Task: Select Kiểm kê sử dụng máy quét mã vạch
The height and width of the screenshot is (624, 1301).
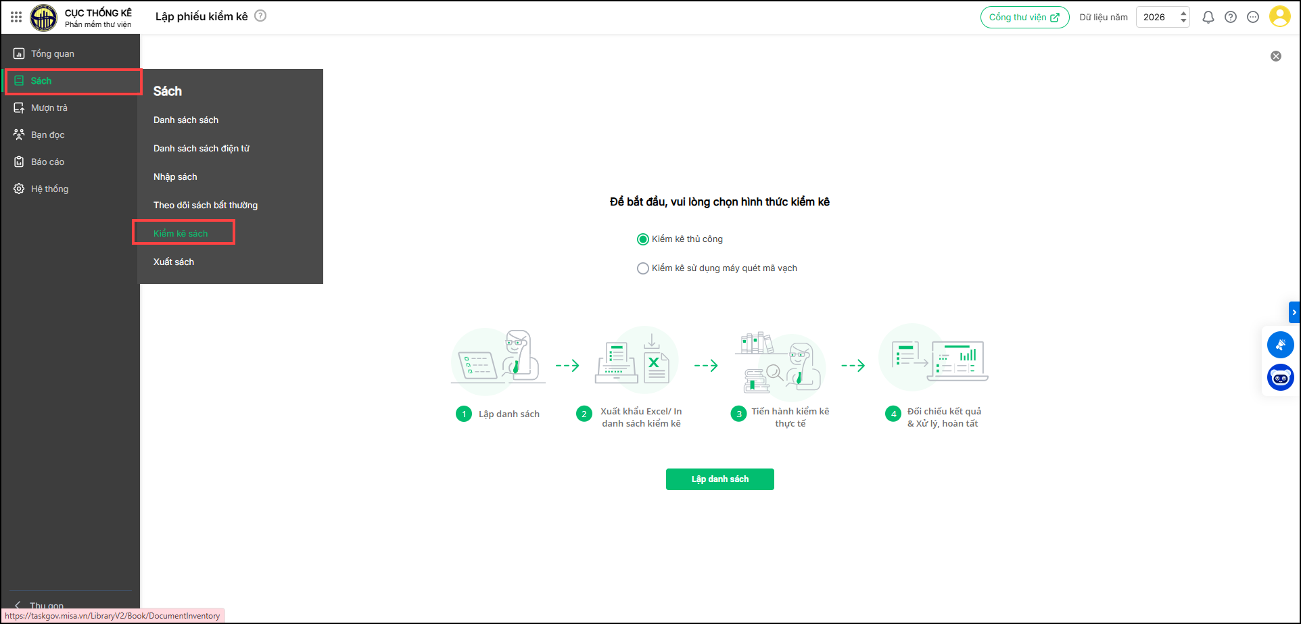Action: point(643,268)
